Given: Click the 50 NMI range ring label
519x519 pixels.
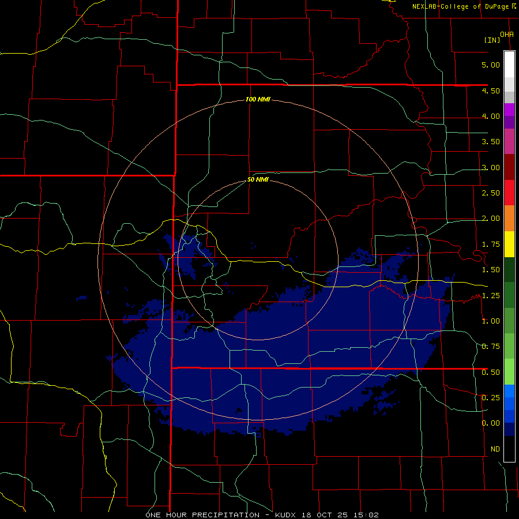Looking at the screenshot, I should [258, 180].
